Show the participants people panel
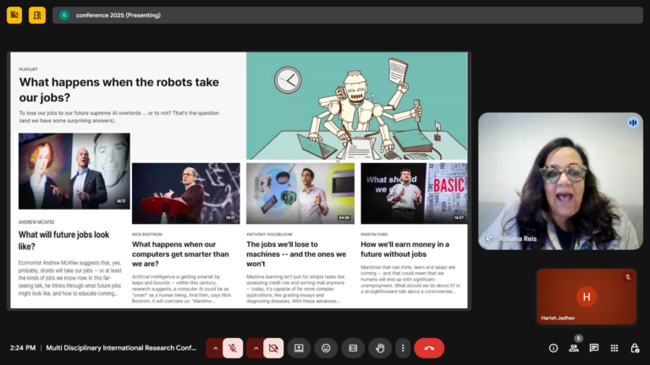The height and width of the screenshot is (365, 650). tap(574, 347)
